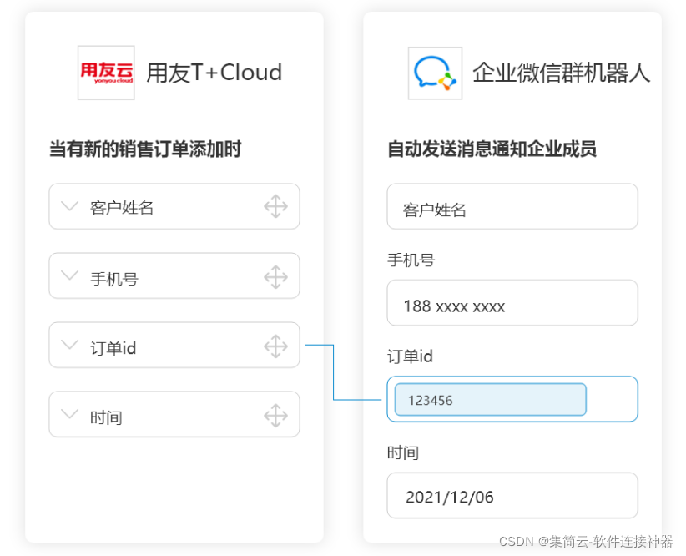The image size is (686, 556).
Task: Click the 客户姓名 text in left card row
Action: [x=122, y=208]
